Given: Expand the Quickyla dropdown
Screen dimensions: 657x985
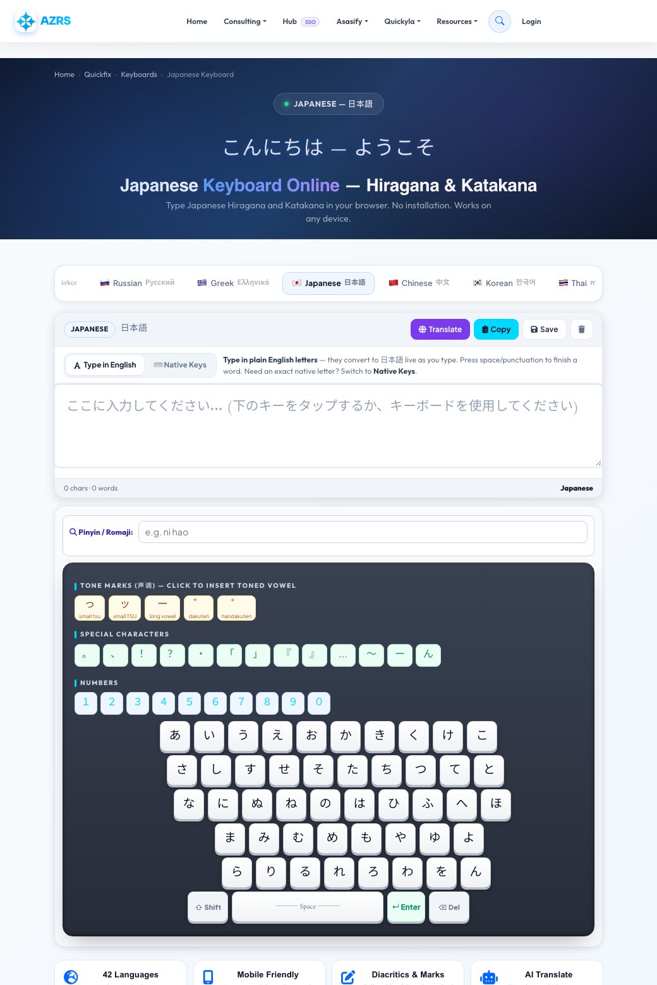Looking at the screenshot, I should click(402, 21).
